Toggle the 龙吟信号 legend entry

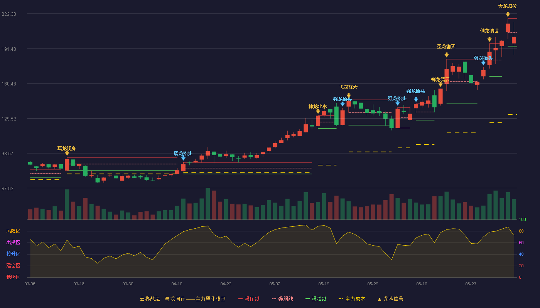(x=390, y=299)
